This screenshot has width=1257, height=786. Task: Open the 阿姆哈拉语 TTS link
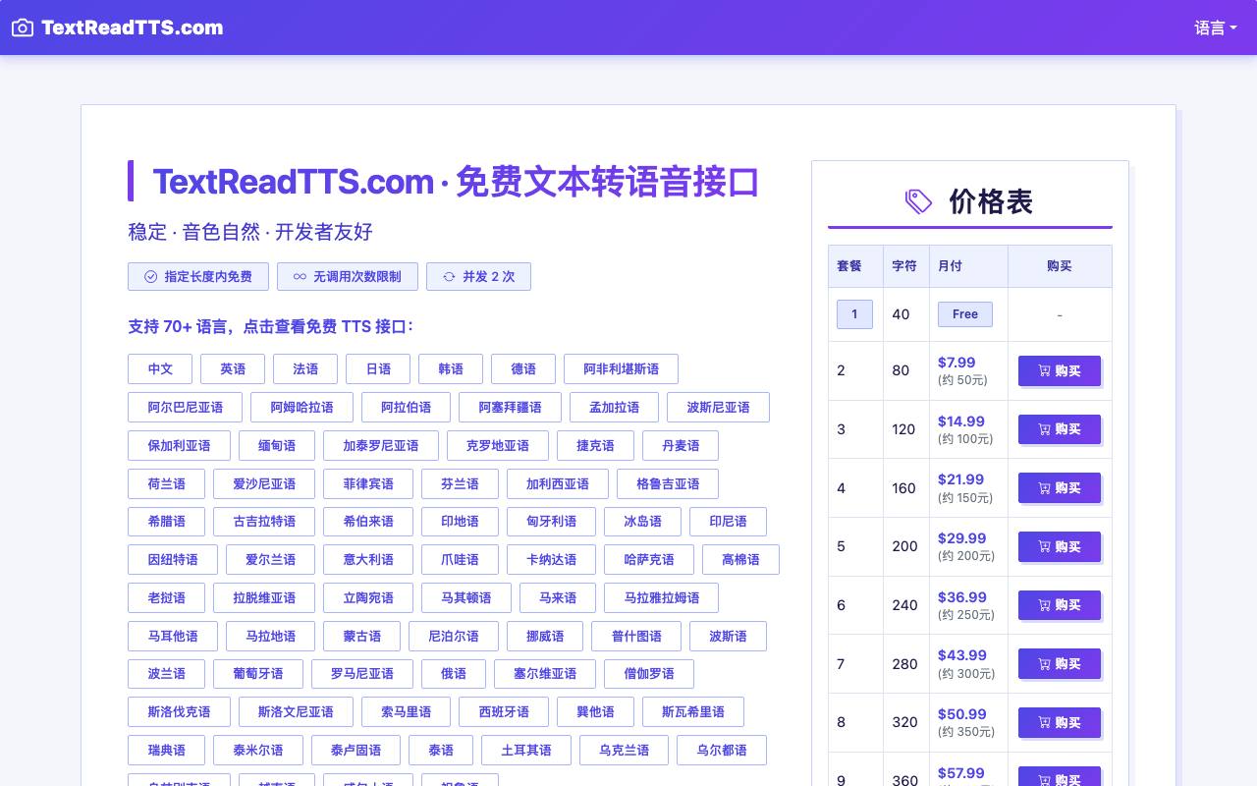coord(302,408)
